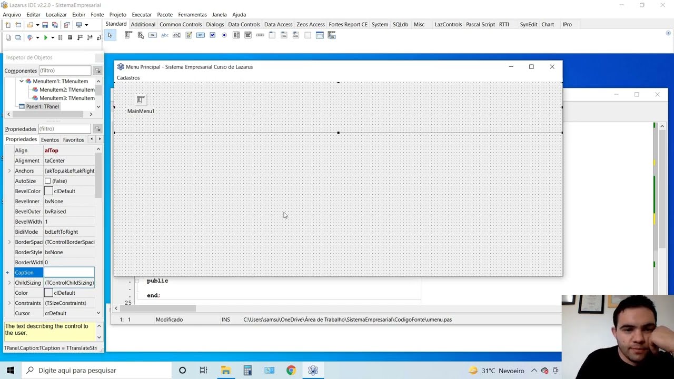Select the TCheckBox palette component
Viewport: 674px width, 379px height.
[x=212, y=35]
